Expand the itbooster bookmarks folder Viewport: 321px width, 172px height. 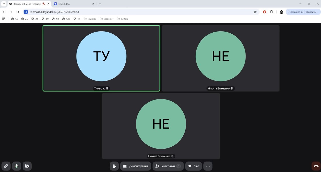tap(107, 19)
